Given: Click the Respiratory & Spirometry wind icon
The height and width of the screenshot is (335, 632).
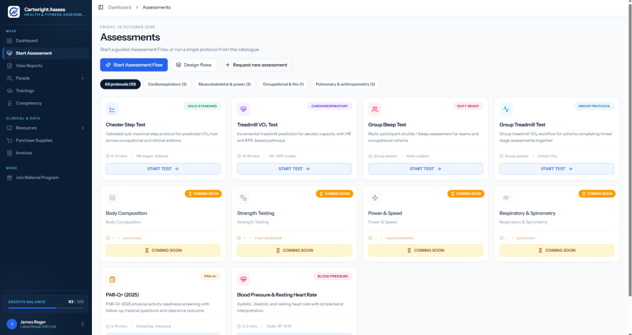Looking at the screenshot, I should click(506, 197).
